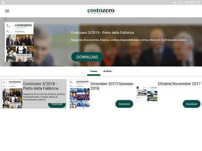Screen dimensions: 202x151
Task: Switch to the Issues tab
Action: point(94,71)
